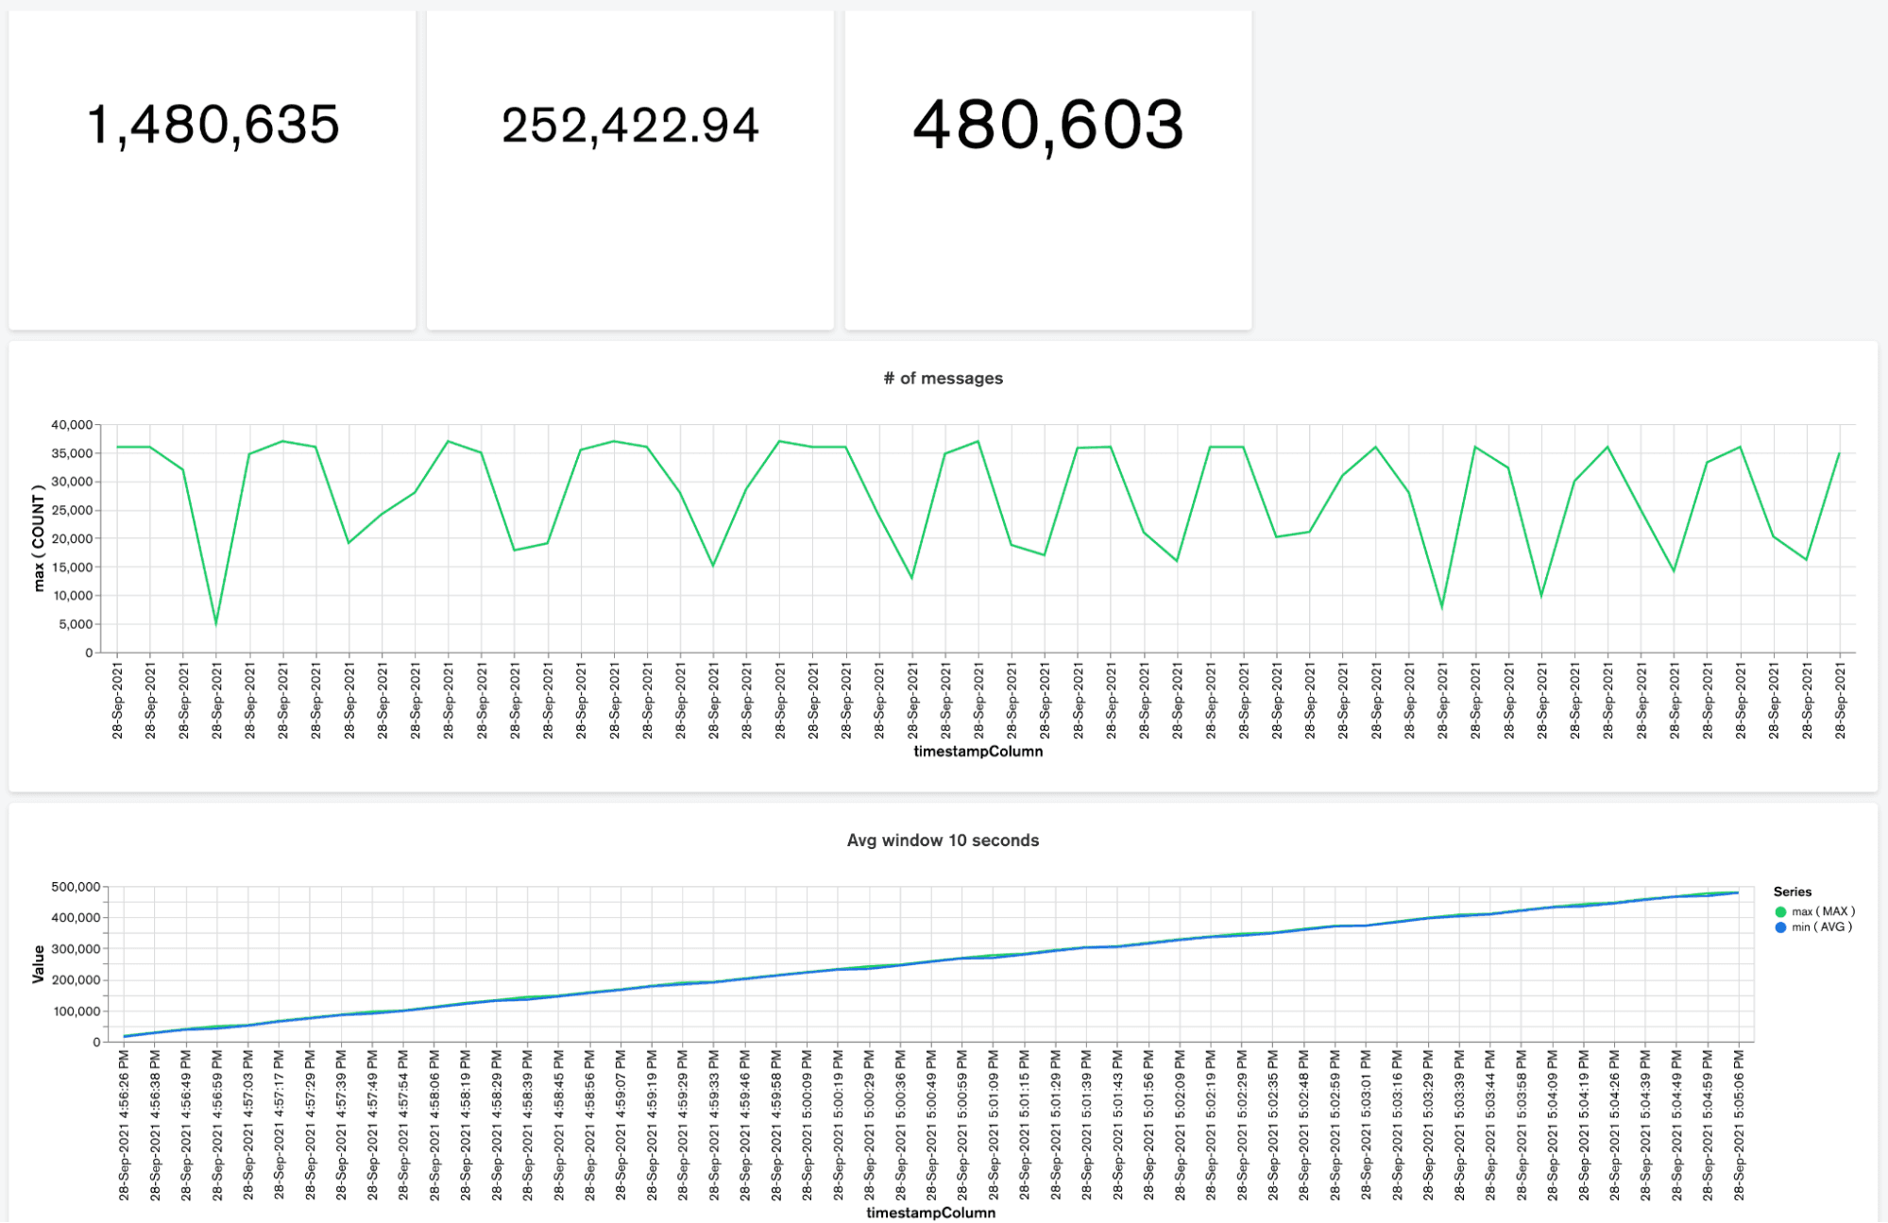Click the 'Value' y-axis label
The height and width of the screenshot is (1223, 1888).
(39, 964)
